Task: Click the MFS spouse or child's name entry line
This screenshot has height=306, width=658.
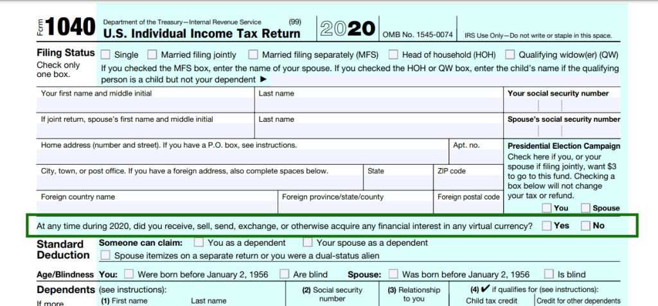Action: (x=443, y=80)
